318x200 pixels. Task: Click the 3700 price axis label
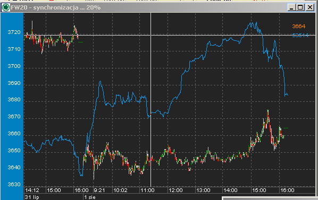[14, 66]
